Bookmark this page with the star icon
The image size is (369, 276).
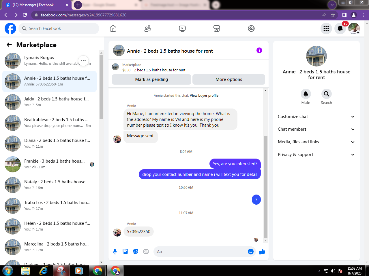(x=333, y=15)
